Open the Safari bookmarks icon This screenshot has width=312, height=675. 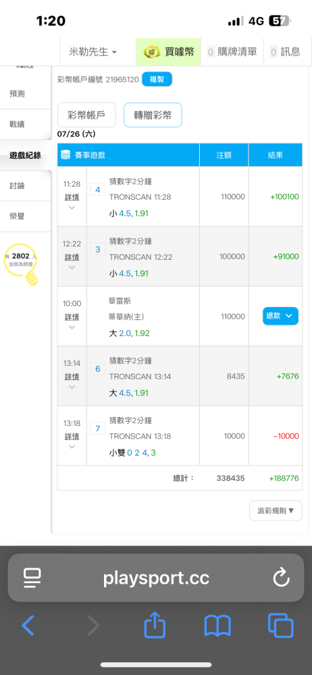[x=217, y=626]
